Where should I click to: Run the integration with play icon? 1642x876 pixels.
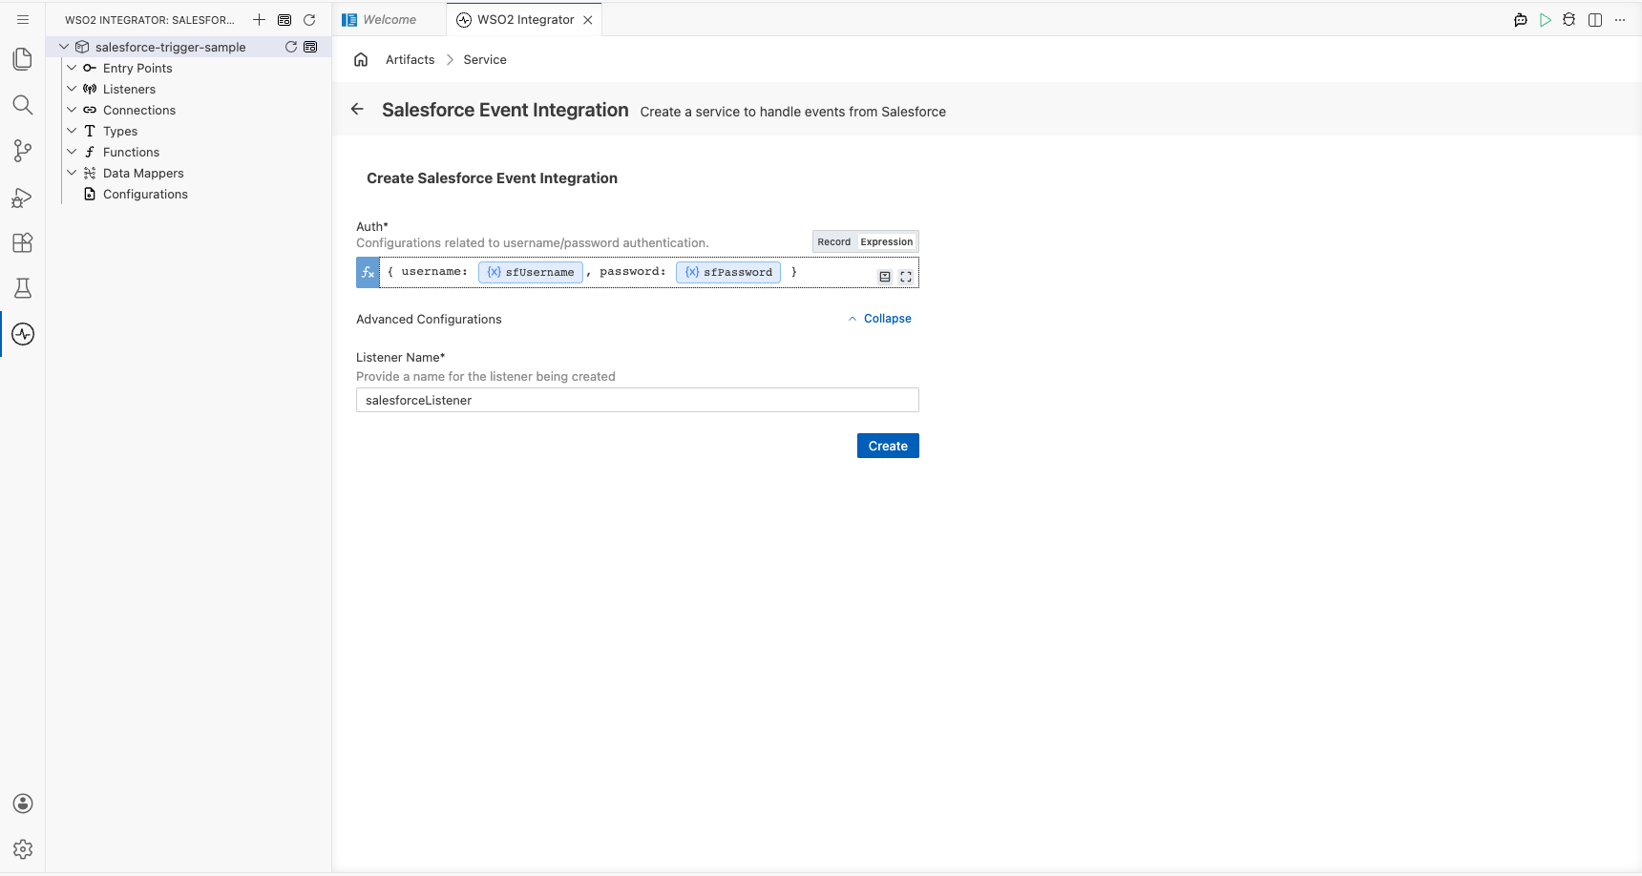pyautogui.click(x=1546, y=19)
